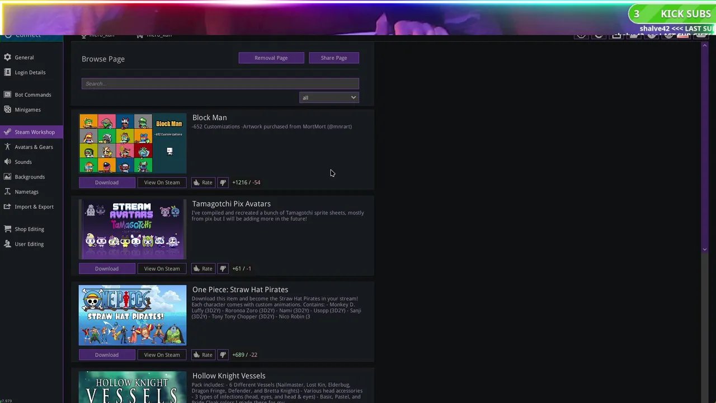Viewport: 716px width, 403px height.
Task: Click the Hollow Knight Vessels title
Action: (229, 376)
